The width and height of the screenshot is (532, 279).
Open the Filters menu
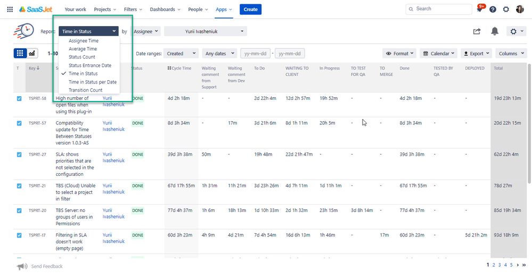pyautogui.click(x=133, y=10)
